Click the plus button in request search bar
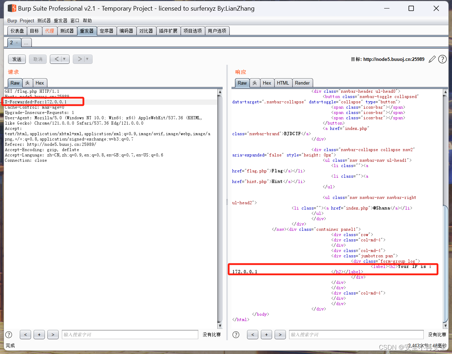 (39, 335)
